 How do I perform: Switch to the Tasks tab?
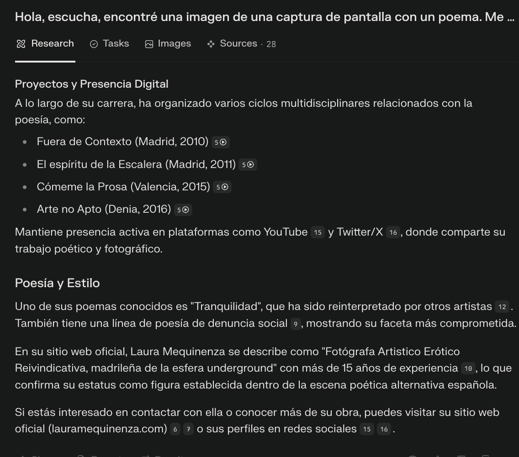coord(109,44)
